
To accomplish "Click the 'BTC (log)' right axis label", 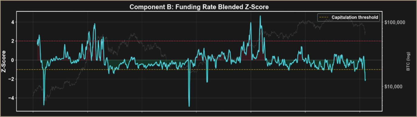I will tap(408, 62).
